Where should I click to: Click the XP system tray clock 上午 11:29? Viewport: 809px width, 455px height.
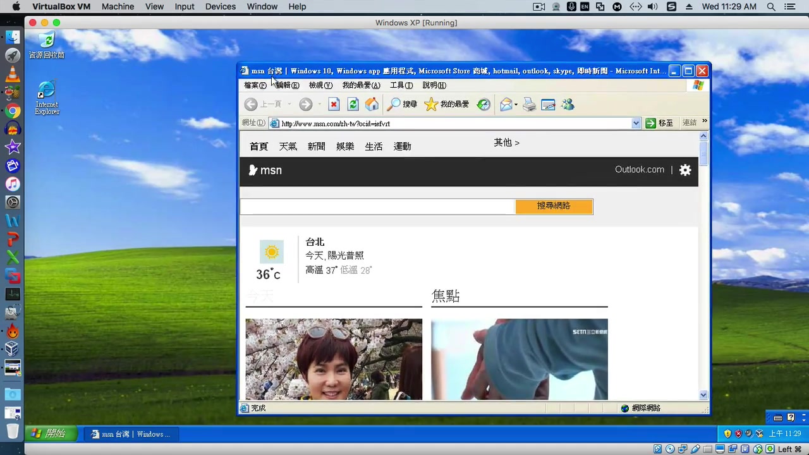click(784, 434)
